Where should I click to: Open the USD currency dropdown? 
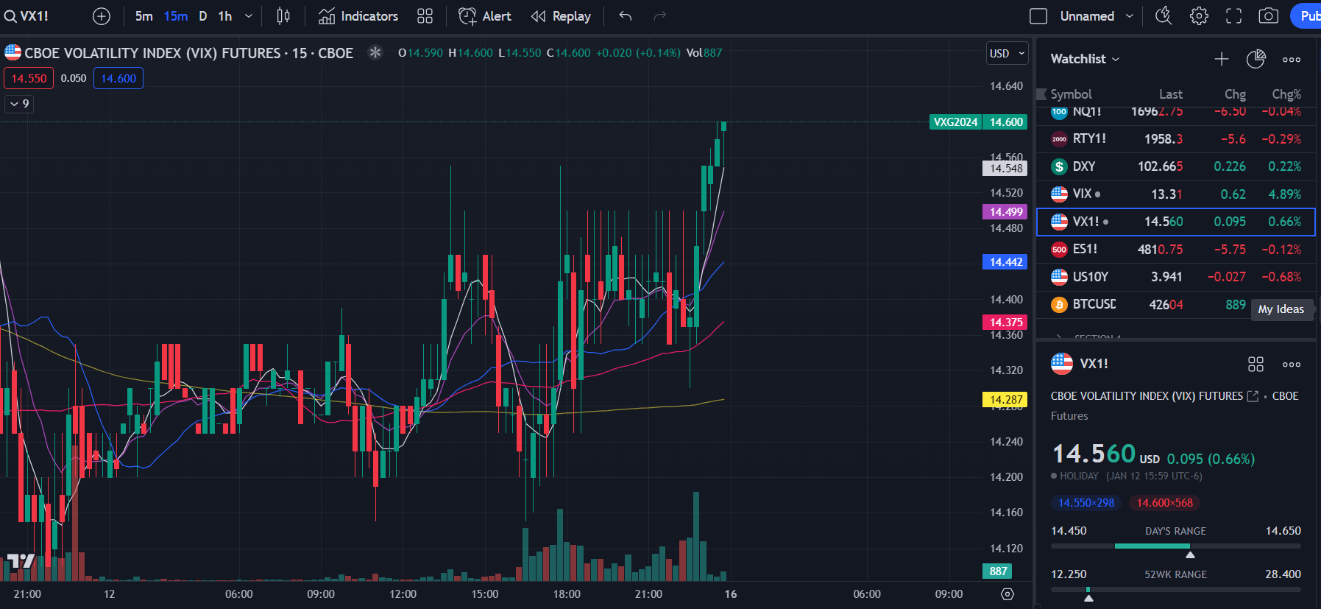point(1006,53)
